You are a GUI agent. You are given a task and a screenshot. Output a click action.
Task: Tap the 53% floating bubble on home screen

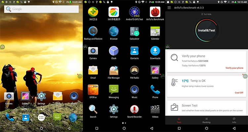[2, 47]
